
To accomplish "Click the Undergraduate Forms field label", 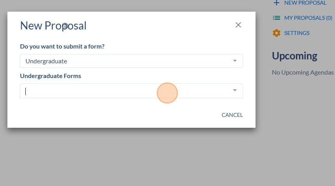I will click(x=50, y=76).
